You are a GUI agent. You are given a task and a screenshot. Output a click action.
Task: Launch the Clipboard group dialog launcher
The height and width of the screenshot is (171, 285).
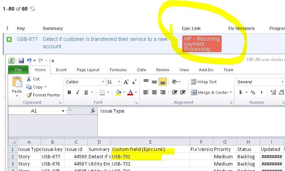tap(60, 103)
